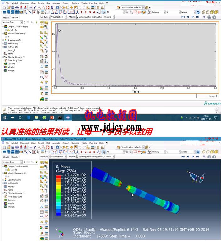Image resolution: width=222 pixels, height=241 pixels.
Task: Select Movies item in upper tree
Action: click(11, 67)
